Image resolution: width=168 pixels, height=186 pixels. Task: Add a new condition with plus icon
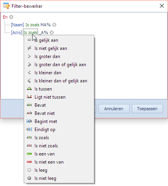(x=11, y=17)
